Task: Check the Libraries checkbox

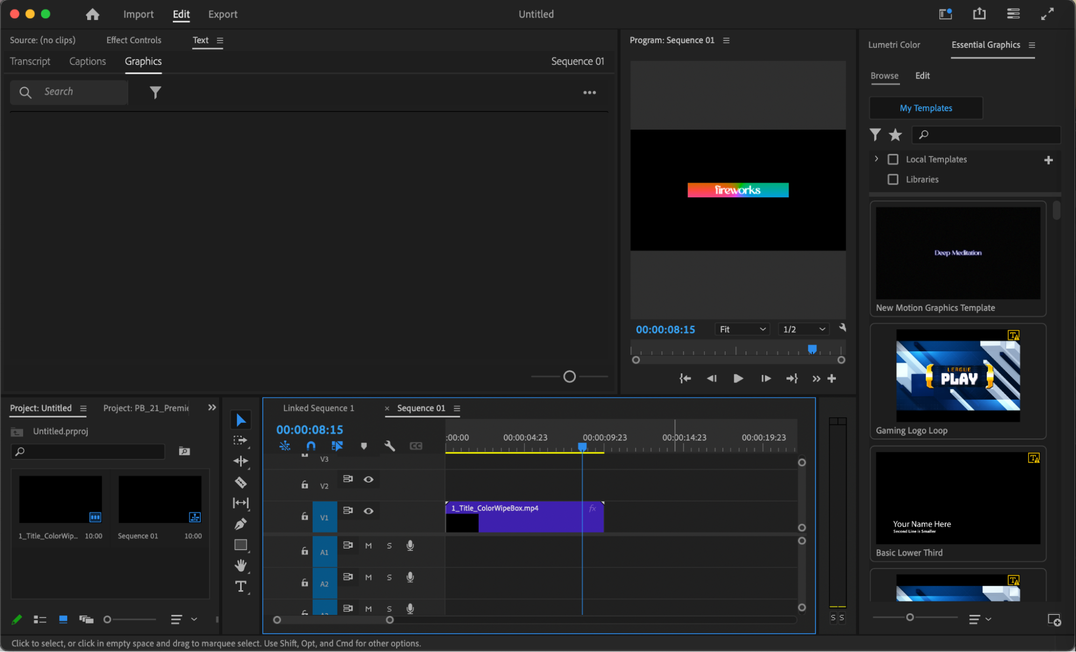Action: point(893,179)
